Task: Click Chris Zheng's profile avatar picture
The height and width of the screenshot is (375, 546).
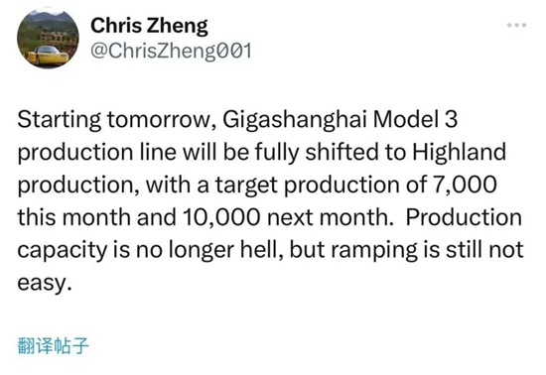Action: pos(48,38)
